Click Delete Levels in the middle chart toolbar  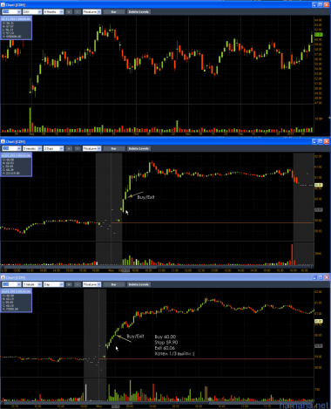pos(138,148)
